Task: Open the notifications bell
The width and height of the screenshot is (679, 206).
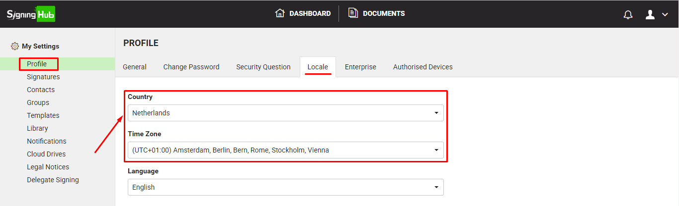Action: point(628,14)
